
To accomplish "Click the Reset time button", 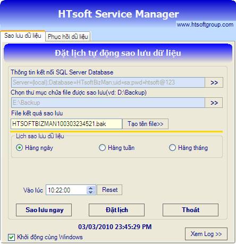I will (109, 190).
